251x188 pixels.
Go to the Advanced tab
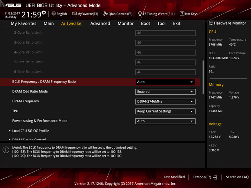100,24
